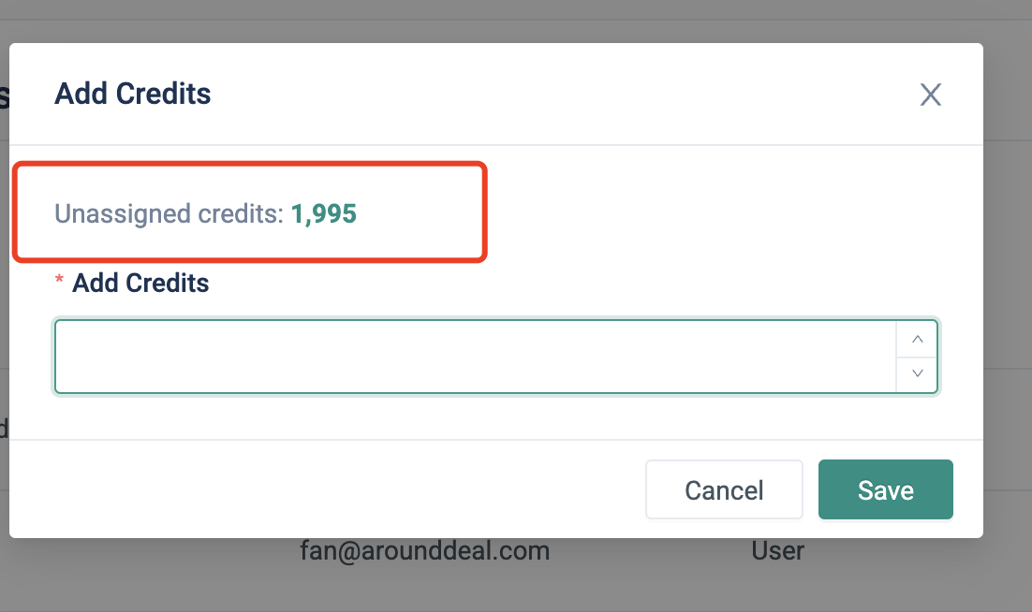This screenshot has width=1032, height=612.
Task: Click the User role text behind the dialog
Action: click(777, 550)
